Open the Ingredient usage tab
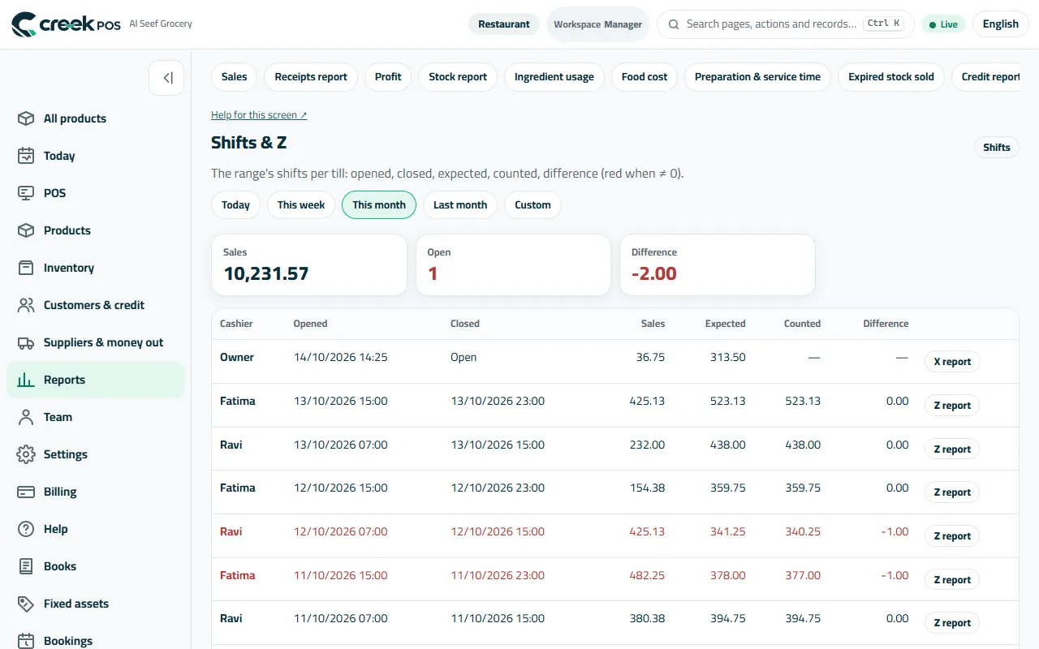1039x649 pixels. 554,77
